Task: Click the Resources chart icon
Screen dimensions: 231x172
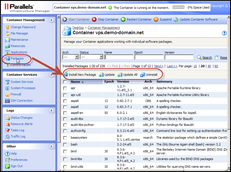Action: point(7,46)
